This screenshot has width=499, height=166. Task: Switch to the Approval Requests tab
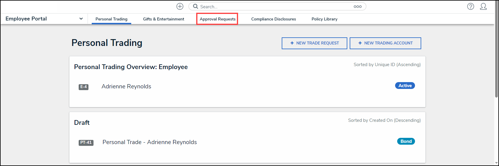[217, 19]
